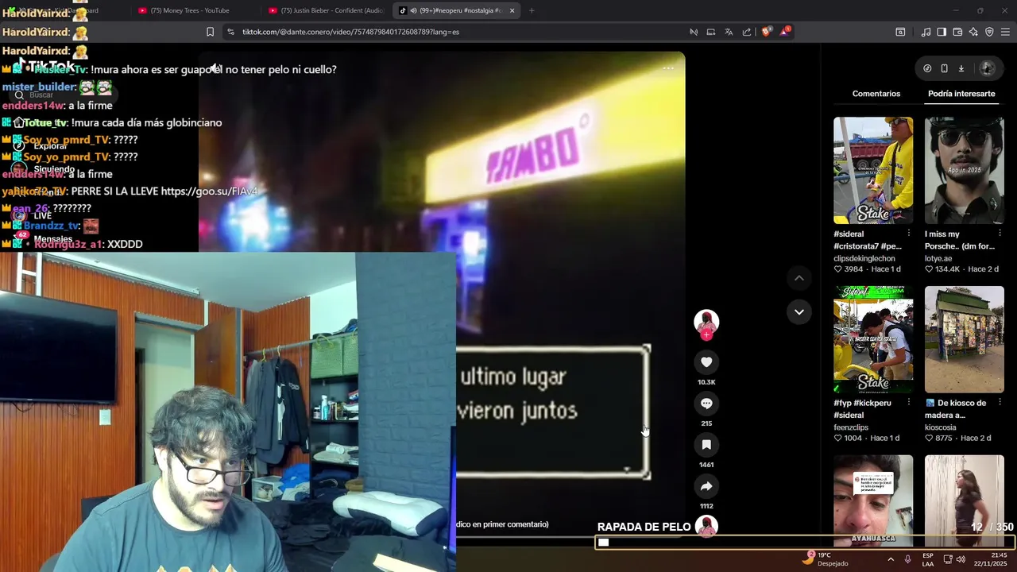Open the #fyp #kickperu video thumbnail

(x=873, y=339)
